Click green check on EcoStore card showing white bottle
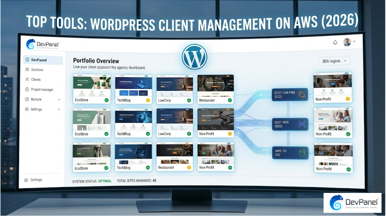 tap(106, 134)
